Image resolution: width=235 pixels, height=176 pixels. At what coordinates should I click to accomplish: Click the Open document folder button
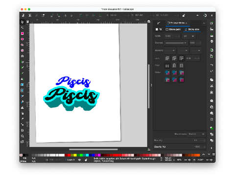tap(211, 29)
